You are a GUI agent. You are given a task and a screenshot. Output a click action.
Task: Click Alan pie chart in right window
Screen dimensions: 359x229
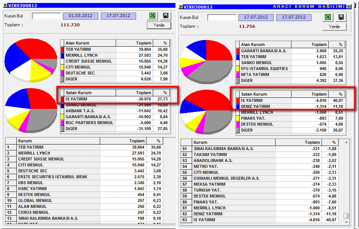pyautogui.click(x=206, y=62)
